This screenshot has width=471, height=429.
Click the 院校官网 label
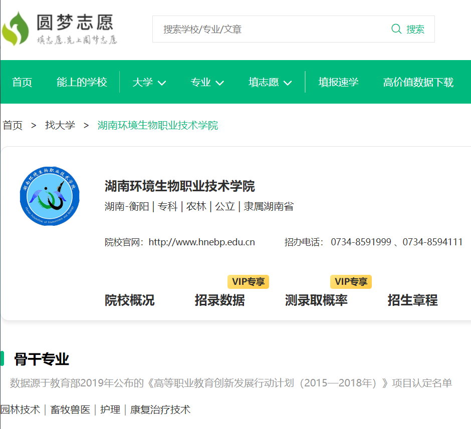pos(124,242)
